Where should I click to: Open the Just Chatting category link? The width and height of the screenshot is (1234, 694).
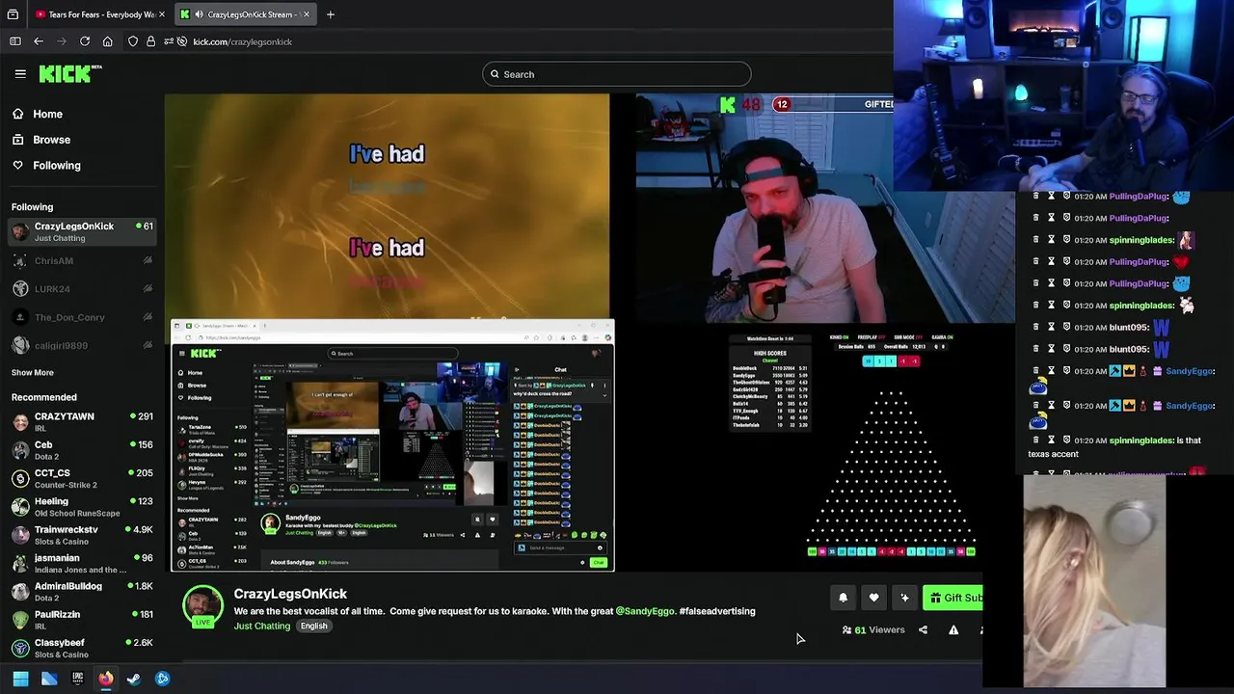click(x=262, y=626)
